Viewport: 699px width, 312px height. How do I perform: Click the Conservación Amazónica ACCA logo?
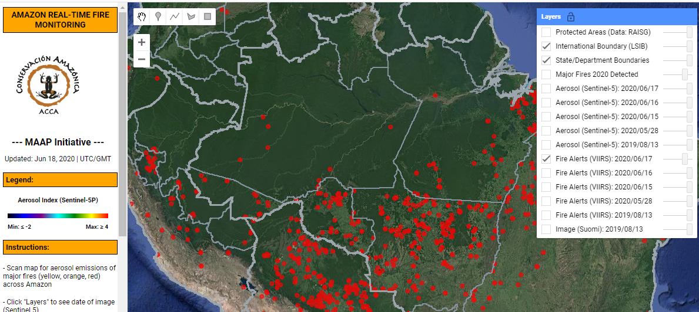coord(47,85)
